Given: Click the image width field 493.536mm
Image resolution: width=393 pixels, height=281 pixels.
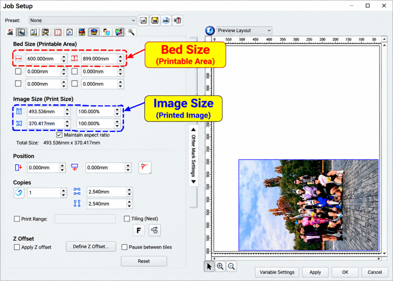Looking at the screenshot, I should click(46, 112).
